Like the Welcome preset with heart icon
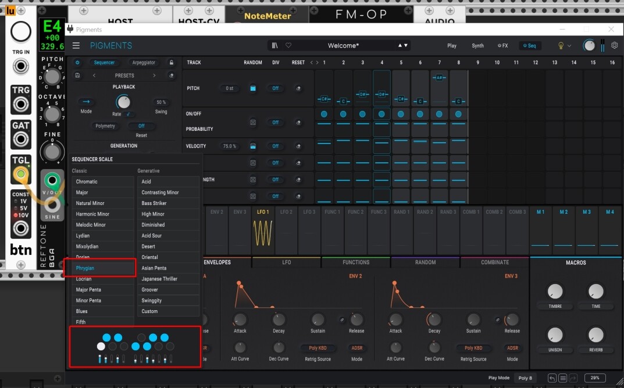Viewport: 624px width, 388px height. tap(288, 46)
